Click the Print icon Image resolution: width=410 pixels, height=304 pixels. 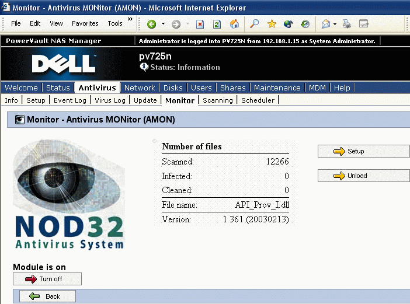[x=347, y=24]
